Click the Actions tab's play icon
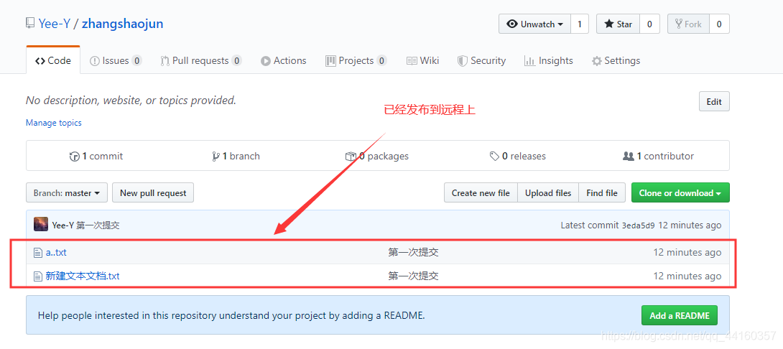 pyautogui.click(x=266, y=61)
